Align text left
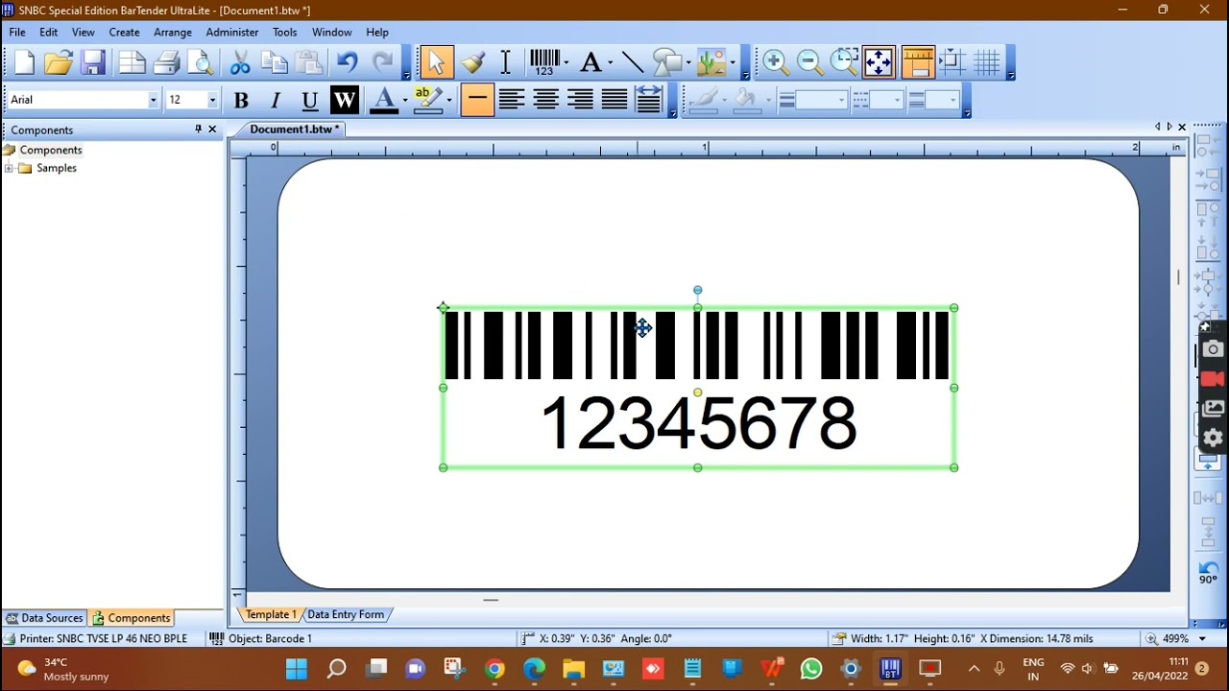The width and height of the screenshot is (1229, 691). [511, 100]
